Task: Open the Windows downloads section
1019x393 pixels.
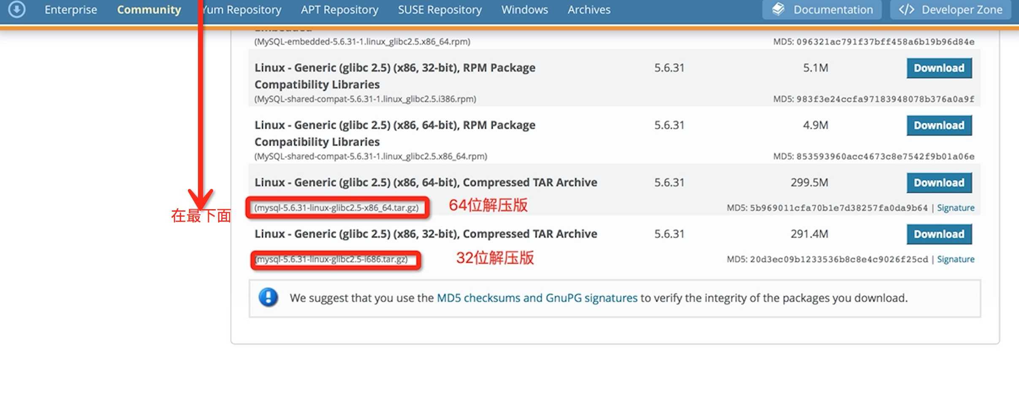Action: pos(525,9)
